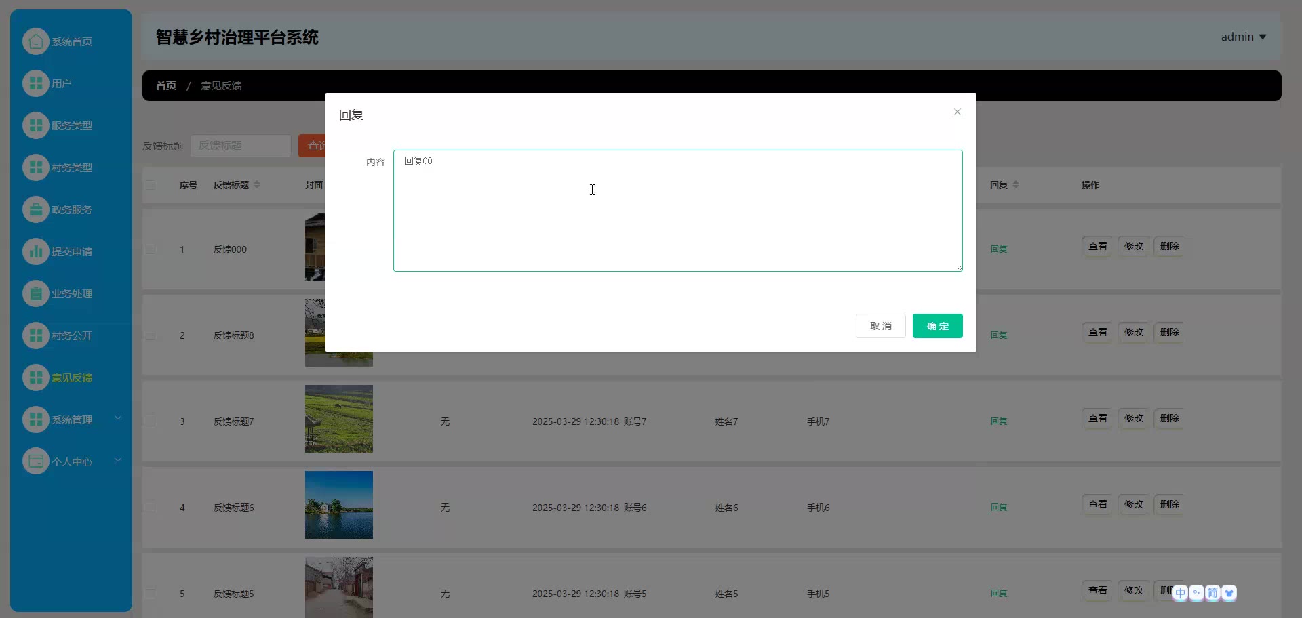
Task: Open 意见反馈 menu item in sidebar
Action: [71, 377]
